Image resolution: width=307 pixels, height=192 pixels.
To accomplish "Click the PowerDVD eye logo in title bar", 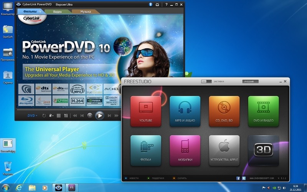I will click(x=18, y=4).
